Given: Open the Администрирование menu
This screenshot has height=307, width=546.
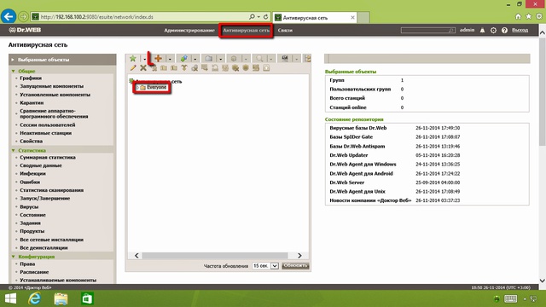Looking at the screenshot, I should (189, 31).
